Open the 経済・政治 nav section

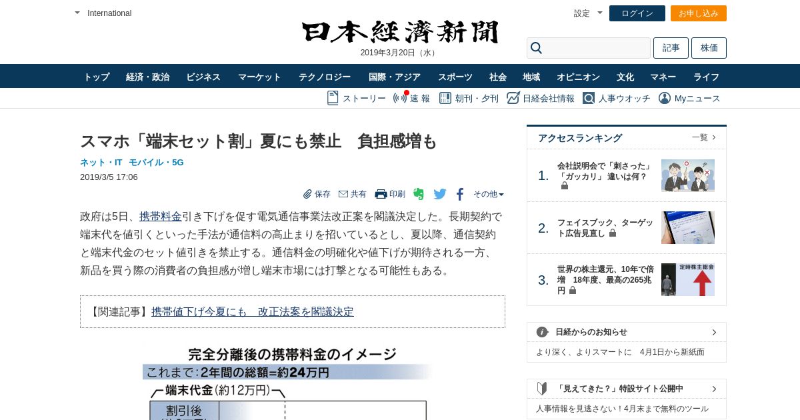tap(148, 77)
